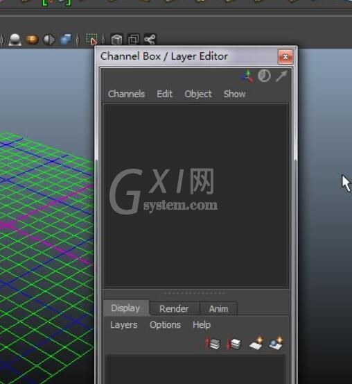Select the orange IPR render sphere icon

32,40
